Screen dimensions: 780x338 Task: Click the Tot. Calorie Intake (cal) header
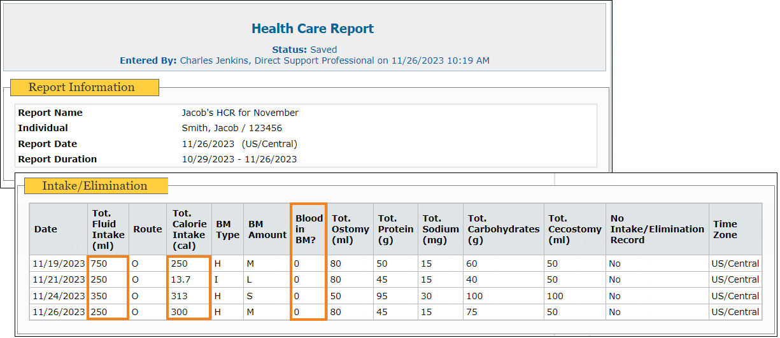point(190,229)
